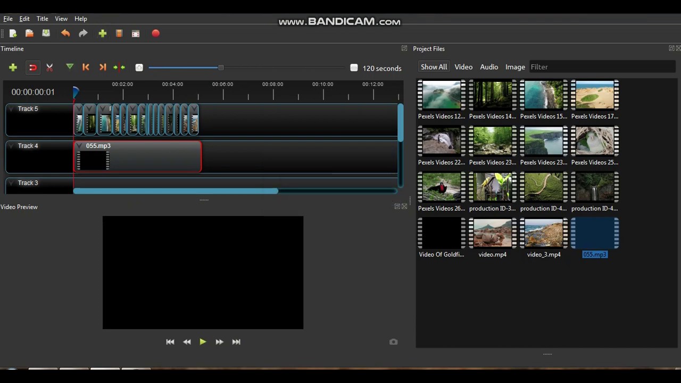This screenshot has height=383, width=681.
Task: Fast forward the video preview
Action: (x=219, y=342)
